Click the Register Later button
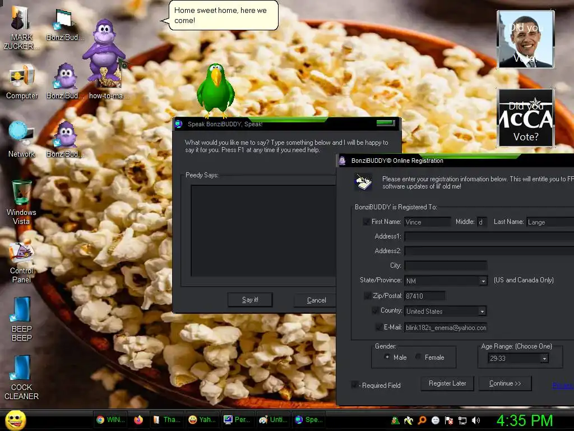Screen dimensions: 574x431 [447, 383]
